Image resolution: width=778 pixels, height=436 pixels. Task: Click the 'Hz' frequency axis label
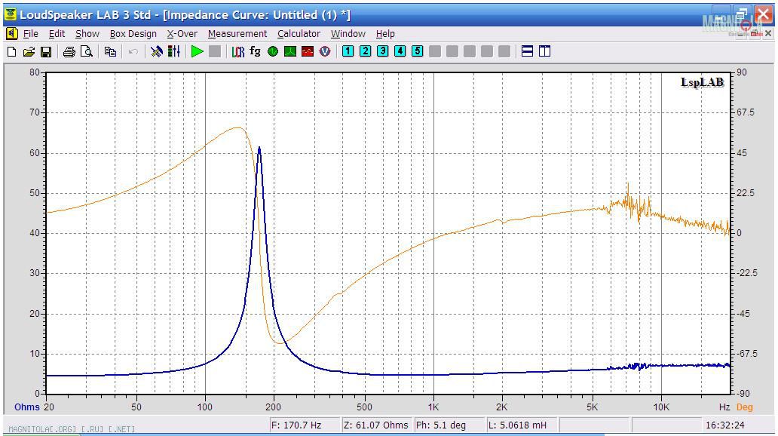coord(724,407)
